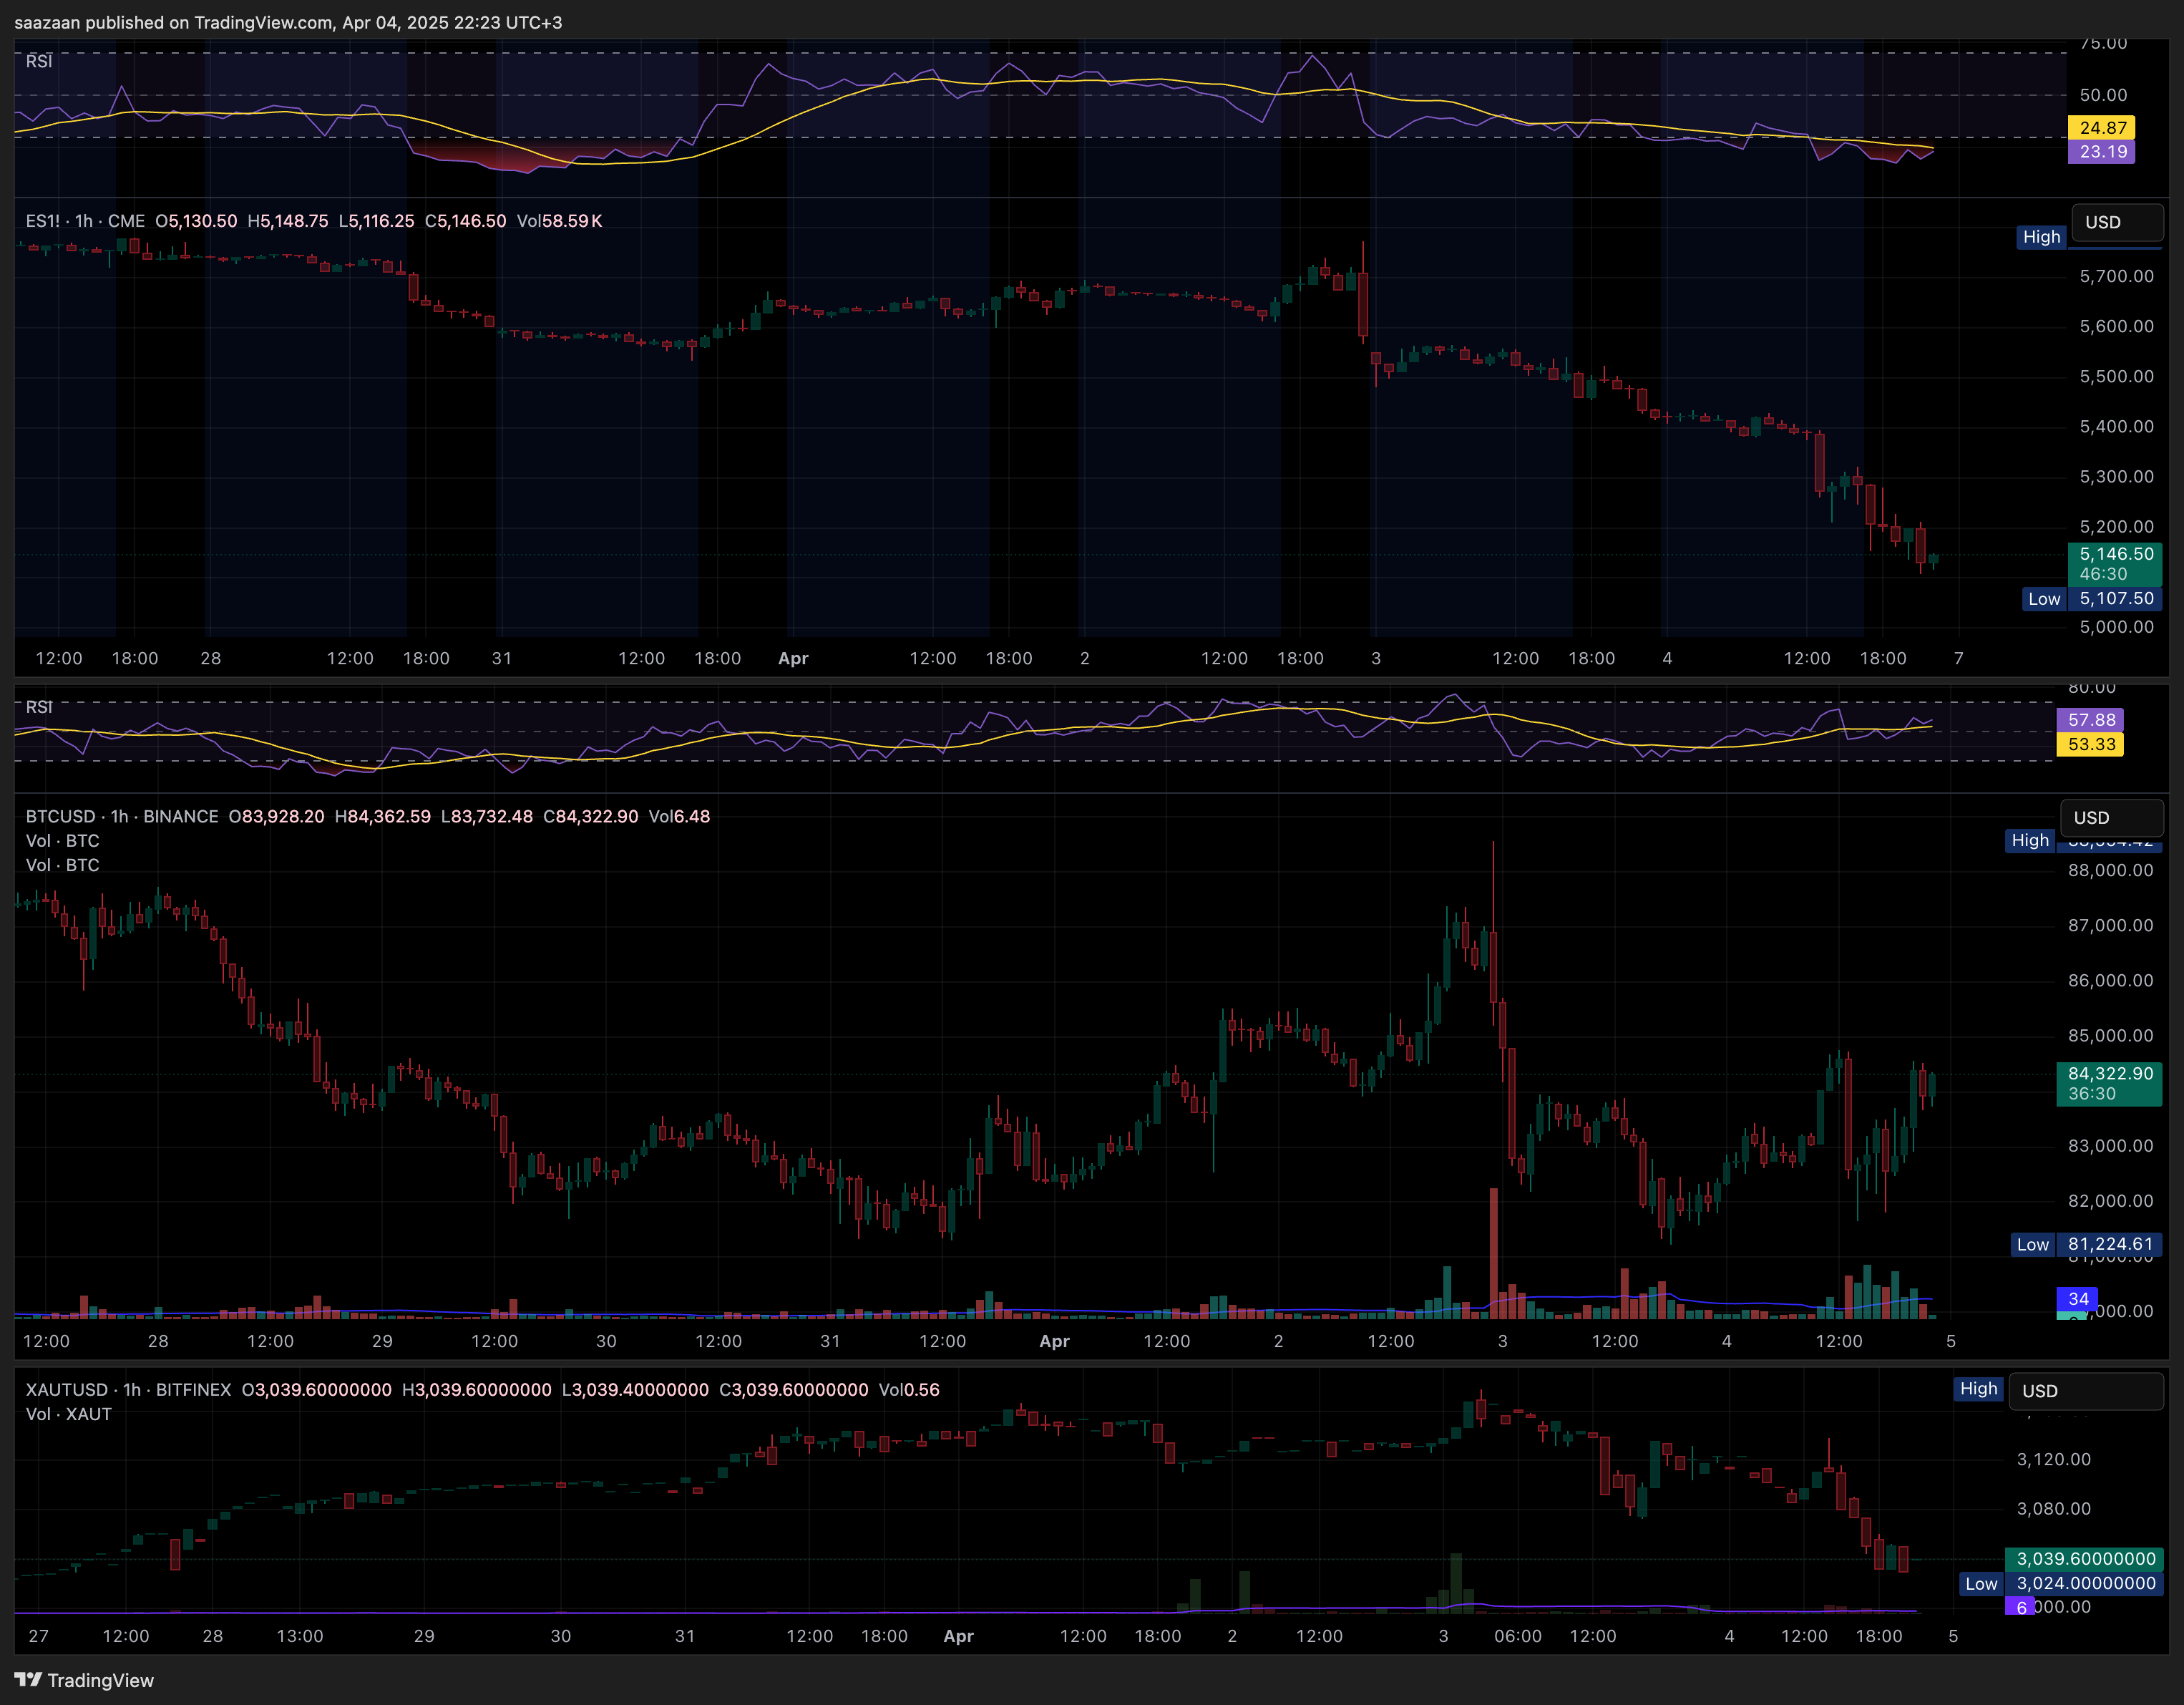
Task: Click the Vol6.48 value in BTCUSD legend
Action: pos(679,816)
